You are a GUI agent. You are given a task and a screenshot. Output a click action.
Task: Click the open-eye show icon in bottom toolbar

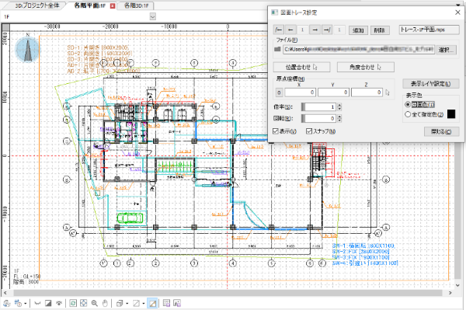pos(59,304)
